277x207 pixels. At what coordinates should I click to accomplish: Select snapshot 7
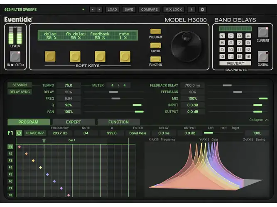click(239, 43)
